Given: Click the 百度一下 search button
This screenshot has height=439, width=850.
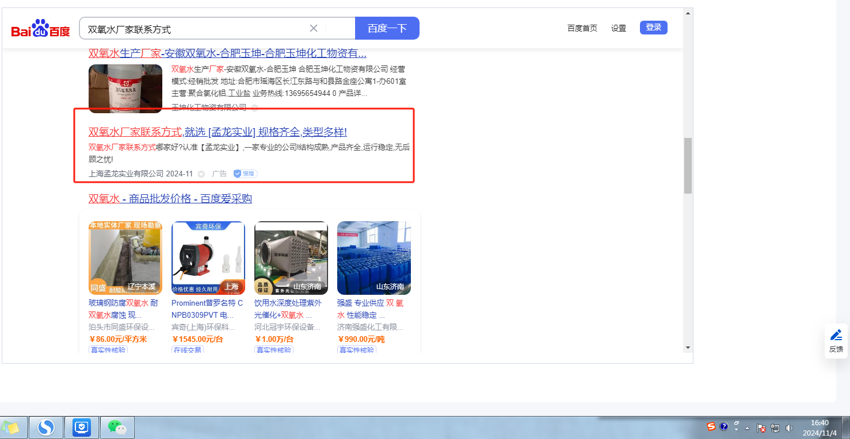Looking at the screenshot, I should click(387, 28).
